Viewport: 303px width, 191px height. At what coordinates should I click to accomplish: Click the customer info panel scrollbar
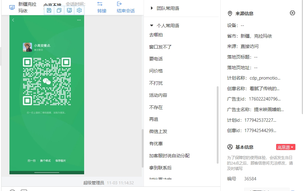[302, 57]
